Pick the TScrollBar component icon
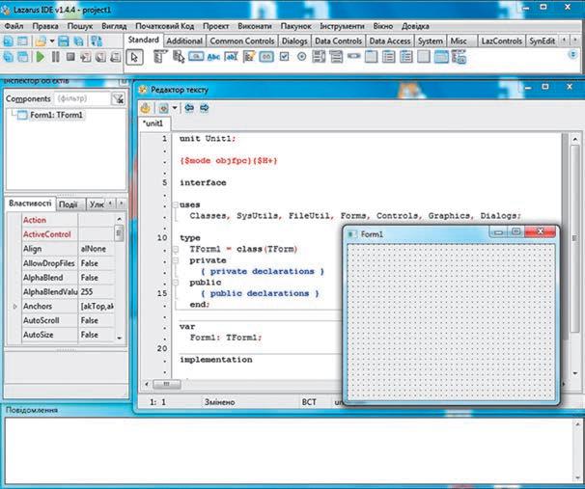Image resolution: width=585 pixels, height=489 pixels. click(x=353, y=56)
